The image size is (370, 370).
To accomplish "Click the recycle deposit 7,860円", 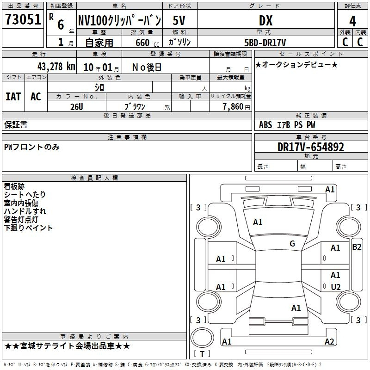I will (236, 107).
